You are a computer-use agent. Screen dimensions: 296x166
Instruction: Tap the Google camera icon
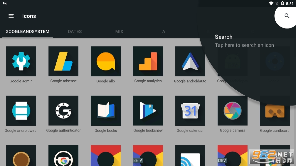pyautogui.click(x=232, y=111)
